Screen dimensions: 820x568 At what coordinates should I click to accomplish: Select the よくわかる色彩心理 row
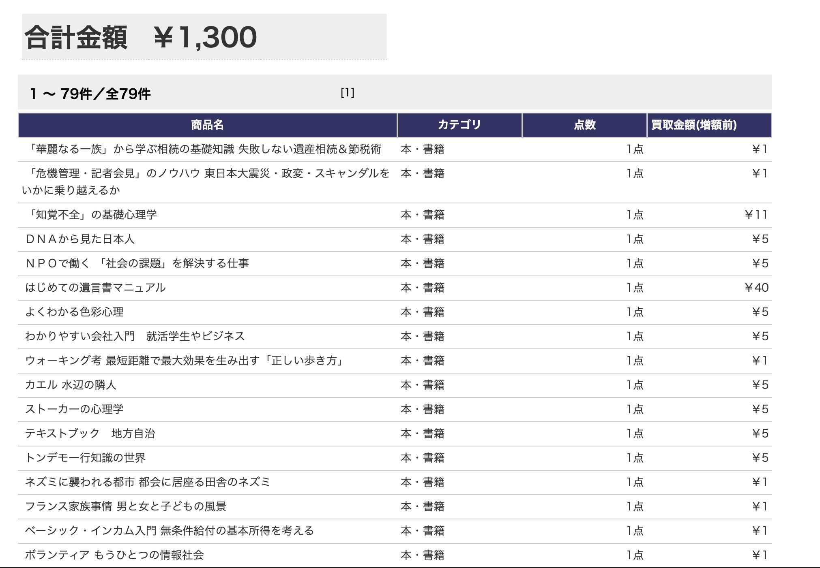[x=74, y=312]
